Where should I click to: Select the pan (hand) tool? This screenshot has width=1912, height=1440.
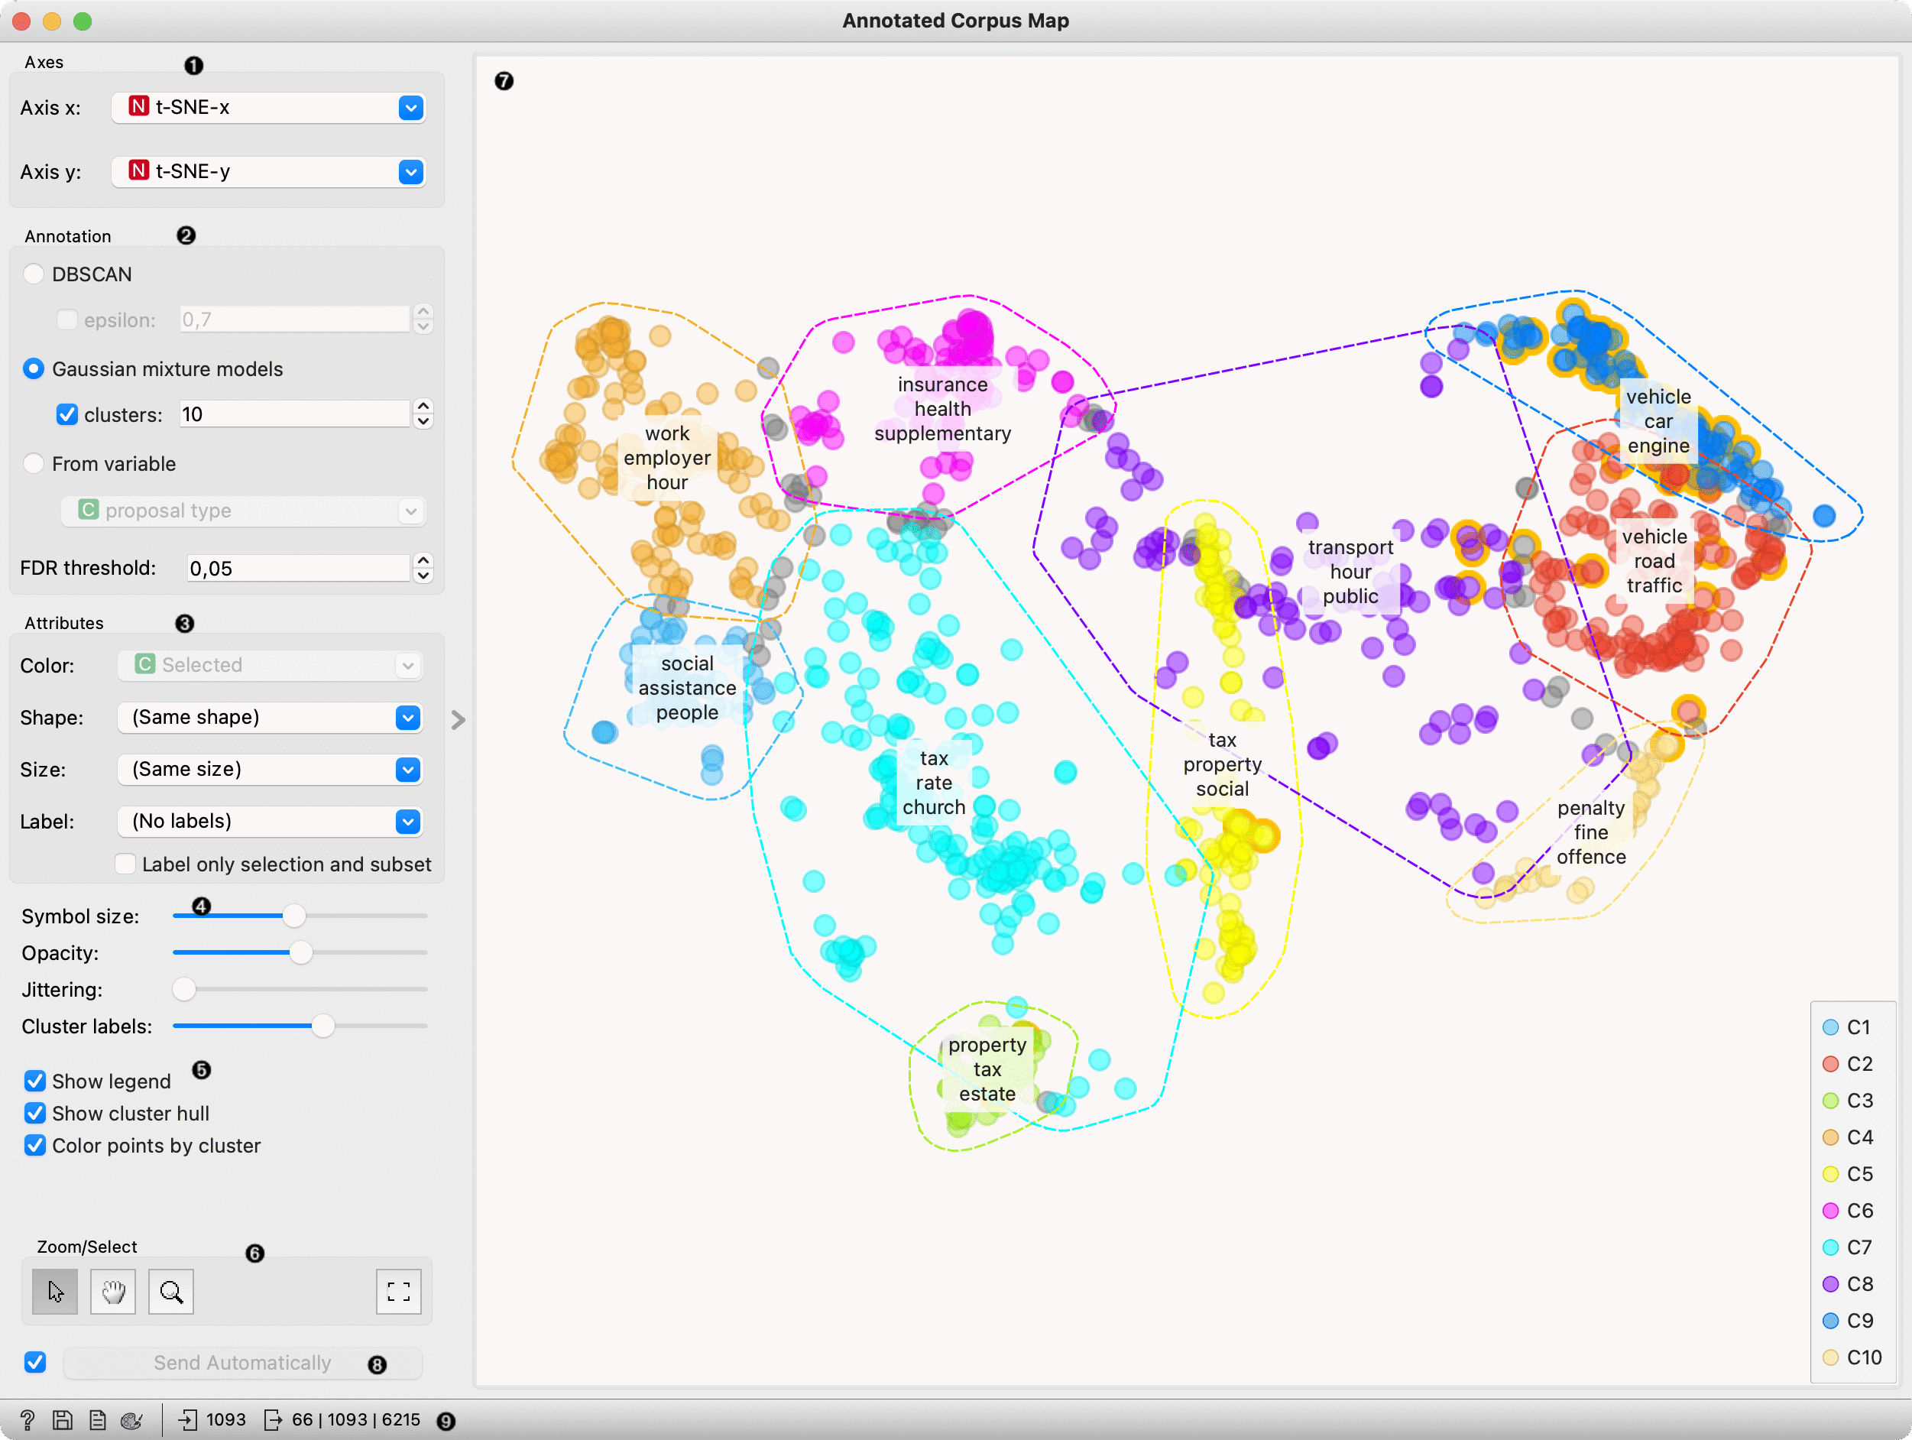click(112, 1291)
